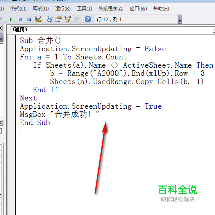Click the 'b = Range("A2000")' code line

point(127,73)
